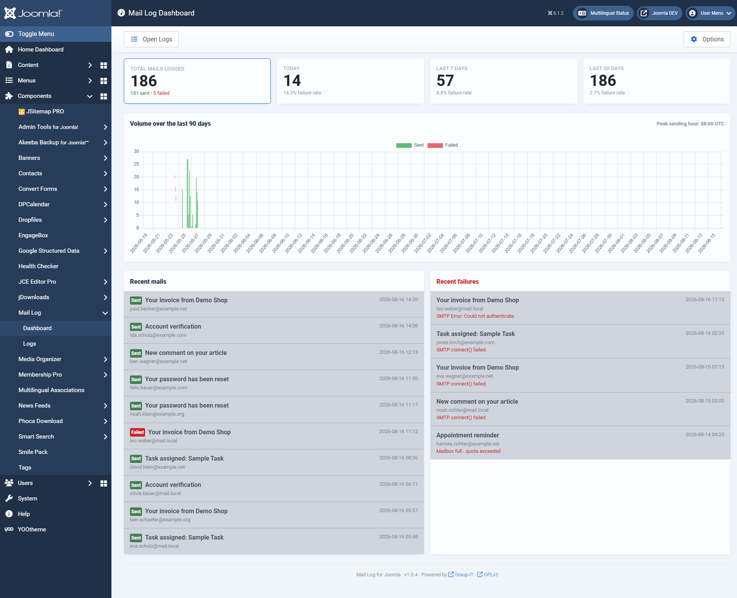Click the Today stats card

351,81
